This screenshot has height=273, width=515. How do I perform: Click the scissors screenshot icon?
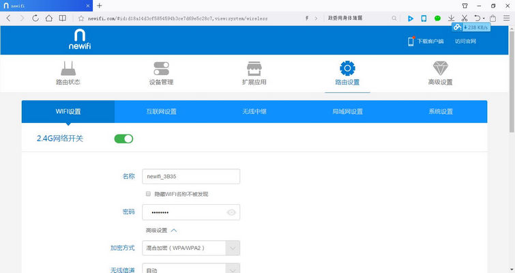[x=465, y=18]
